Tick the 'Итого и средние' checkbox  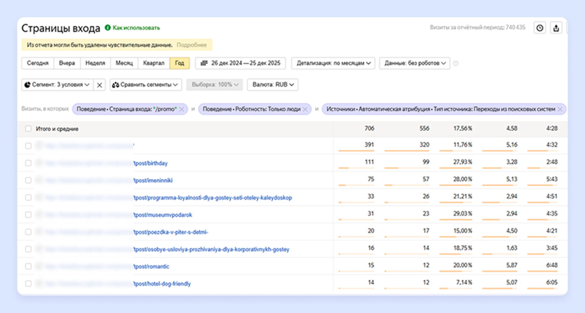pyautogui.click(x=28, y=129)
